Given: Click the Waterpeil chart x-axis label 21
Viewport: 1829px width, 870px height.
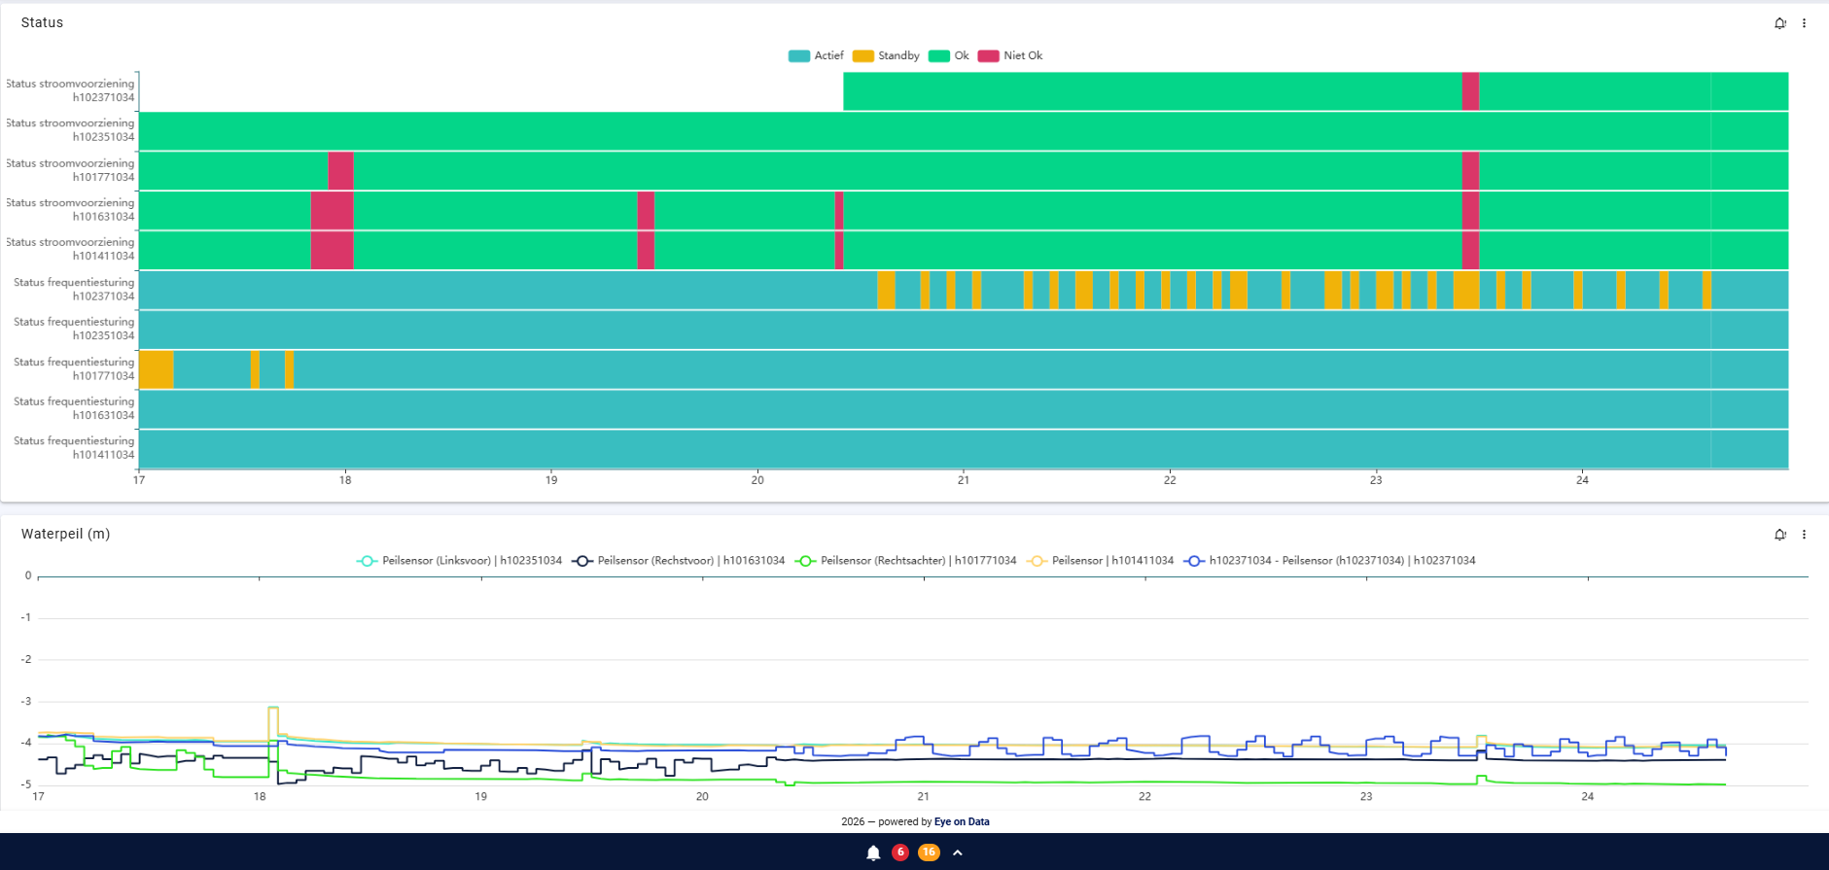Looking at the screenshot, I should [x=924, y=796].
